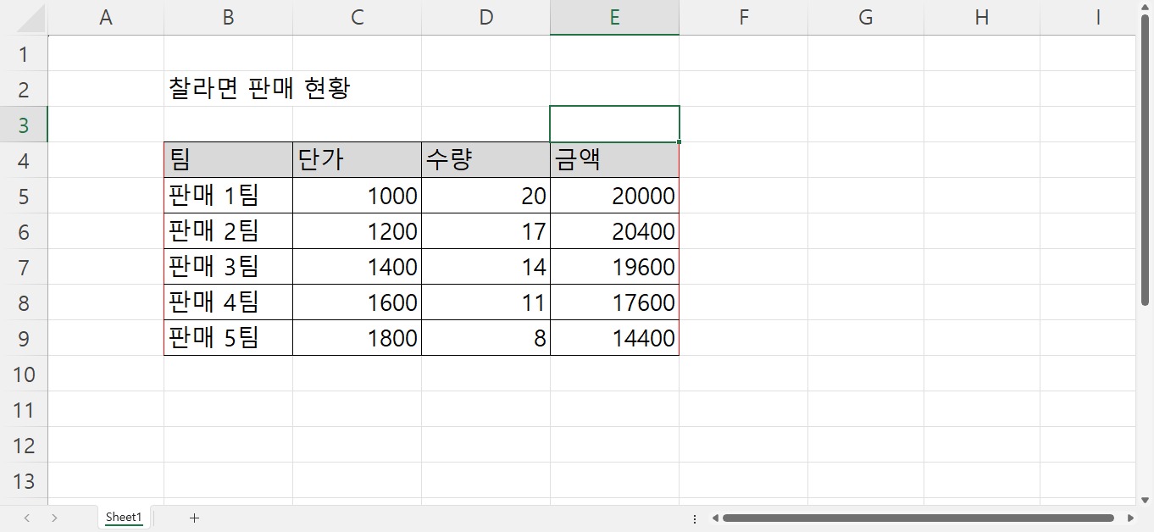Select column G header

pos(865,17)
